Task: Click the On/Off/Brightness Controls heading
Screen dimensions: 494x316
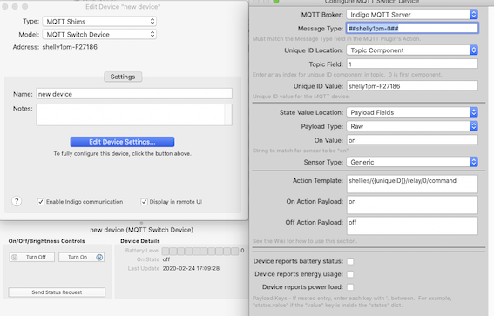Action: click(x=47, y=241)
